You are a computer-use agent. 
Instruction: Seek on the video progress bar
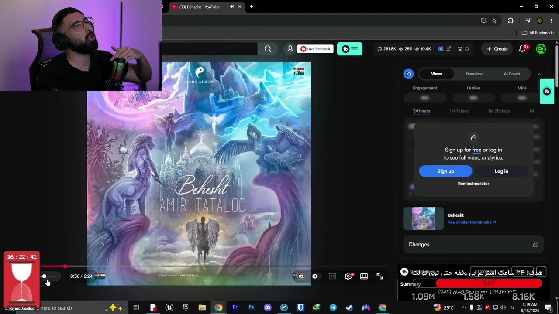pyautogui.click(x=214, y=266)
